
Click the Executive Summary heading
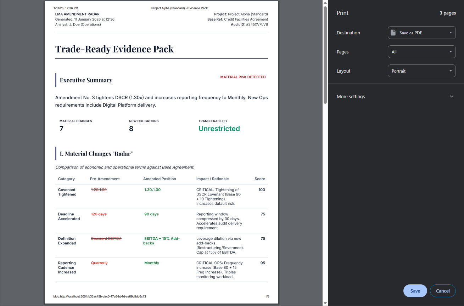(86, 80)
